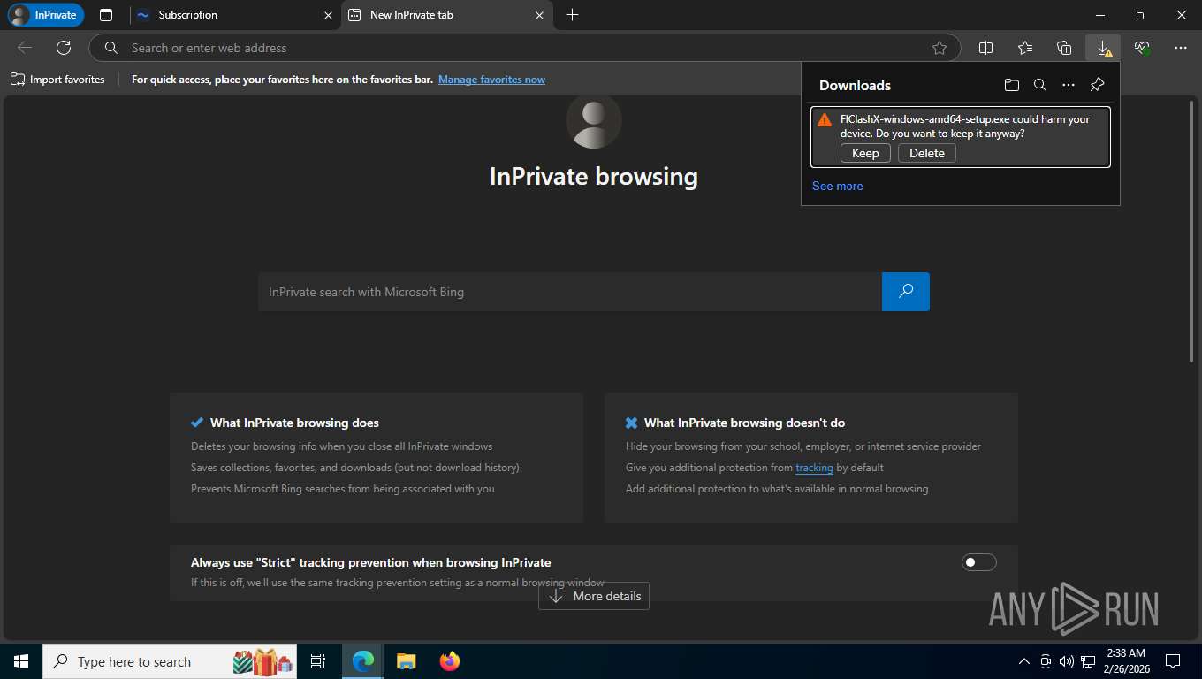Open the Collections toolbar icon

click(1064, 48)
